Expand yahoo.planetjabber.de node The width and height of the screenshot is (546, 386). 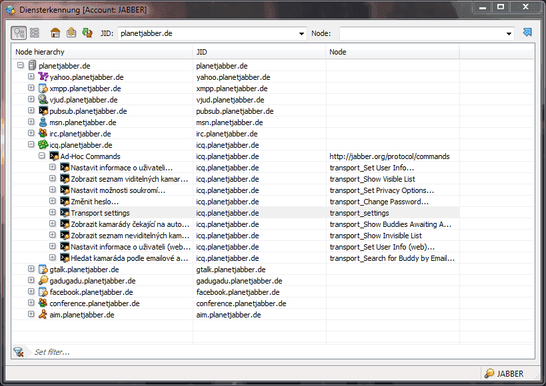click(x=31, y=76)
